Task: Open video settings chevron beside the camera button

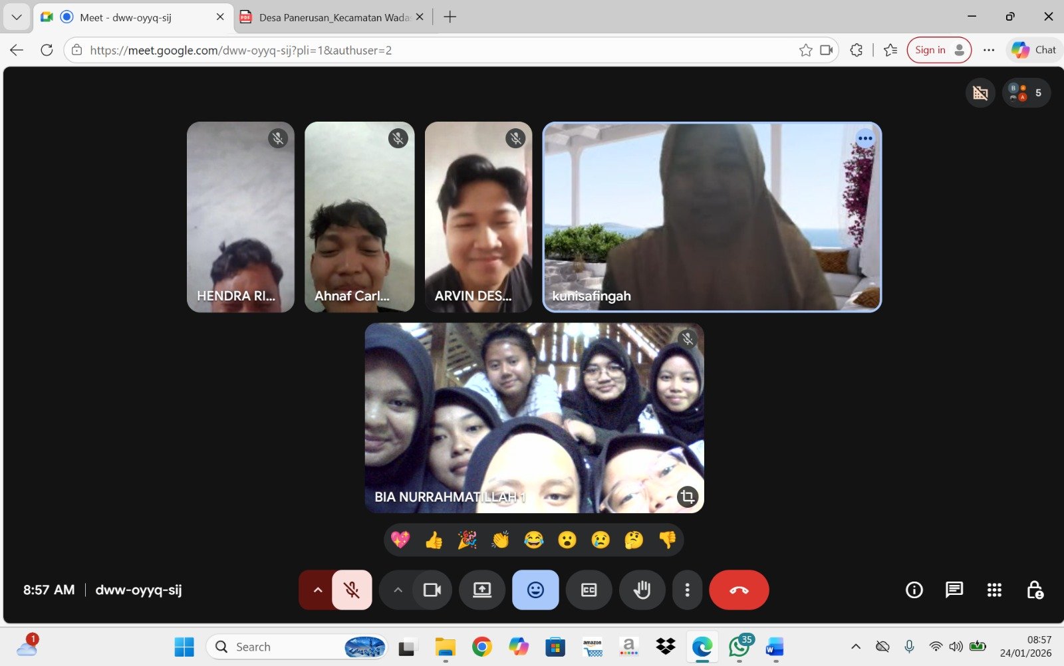Action: [398, 590]
